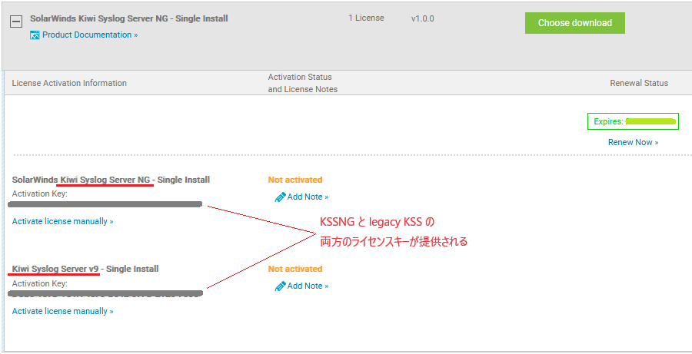Activate license manually for Kiwi Syslog Server NG
The image size is (692, 354).
point(63,221)
